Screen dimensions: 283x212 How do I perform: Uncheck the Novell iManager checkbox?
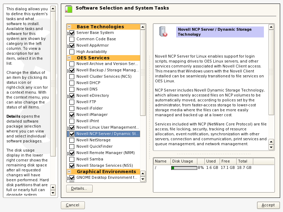pyautogui.click(x=72, y=115)
